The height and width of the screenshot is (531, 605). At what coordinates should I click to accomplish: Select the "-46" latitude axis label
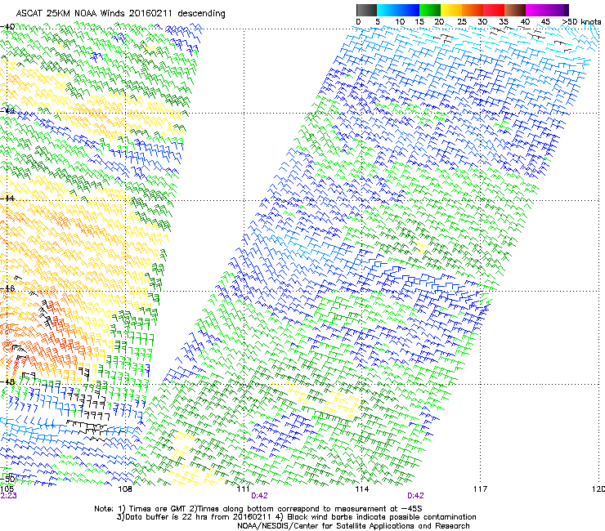tap(7, 288)
